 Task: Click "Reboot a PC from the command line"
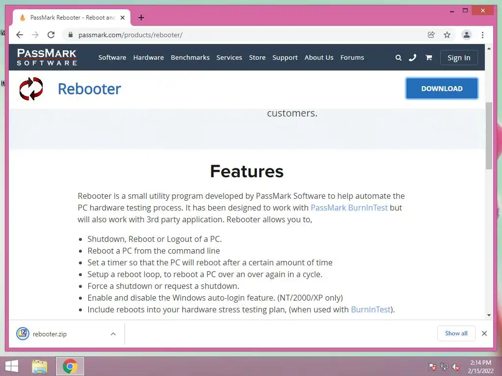(153, 251)
